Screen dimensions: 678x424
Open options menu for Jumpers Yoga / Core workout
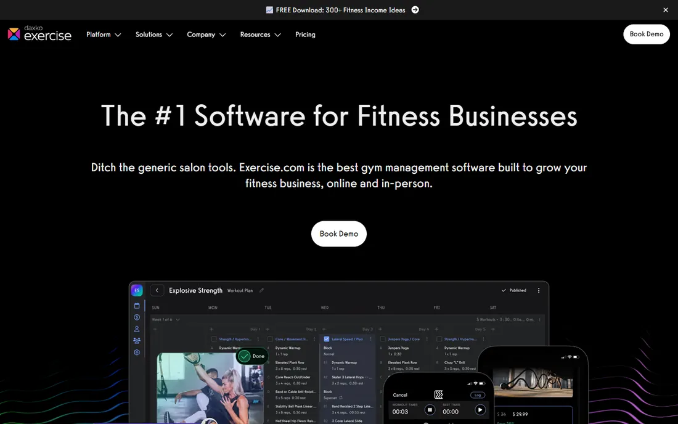(x=427, y=340)
